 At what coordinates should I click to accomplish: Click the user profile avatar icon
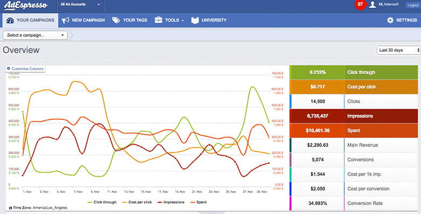pyautogui.click(x=372, y=4)
